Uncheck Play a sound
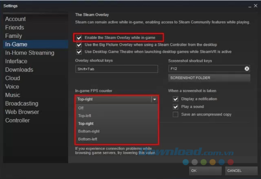The image size is (261, 179). (176, 107)
